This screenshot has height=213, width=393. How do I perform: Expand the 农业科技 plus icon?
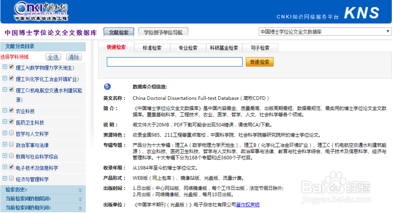5,110
